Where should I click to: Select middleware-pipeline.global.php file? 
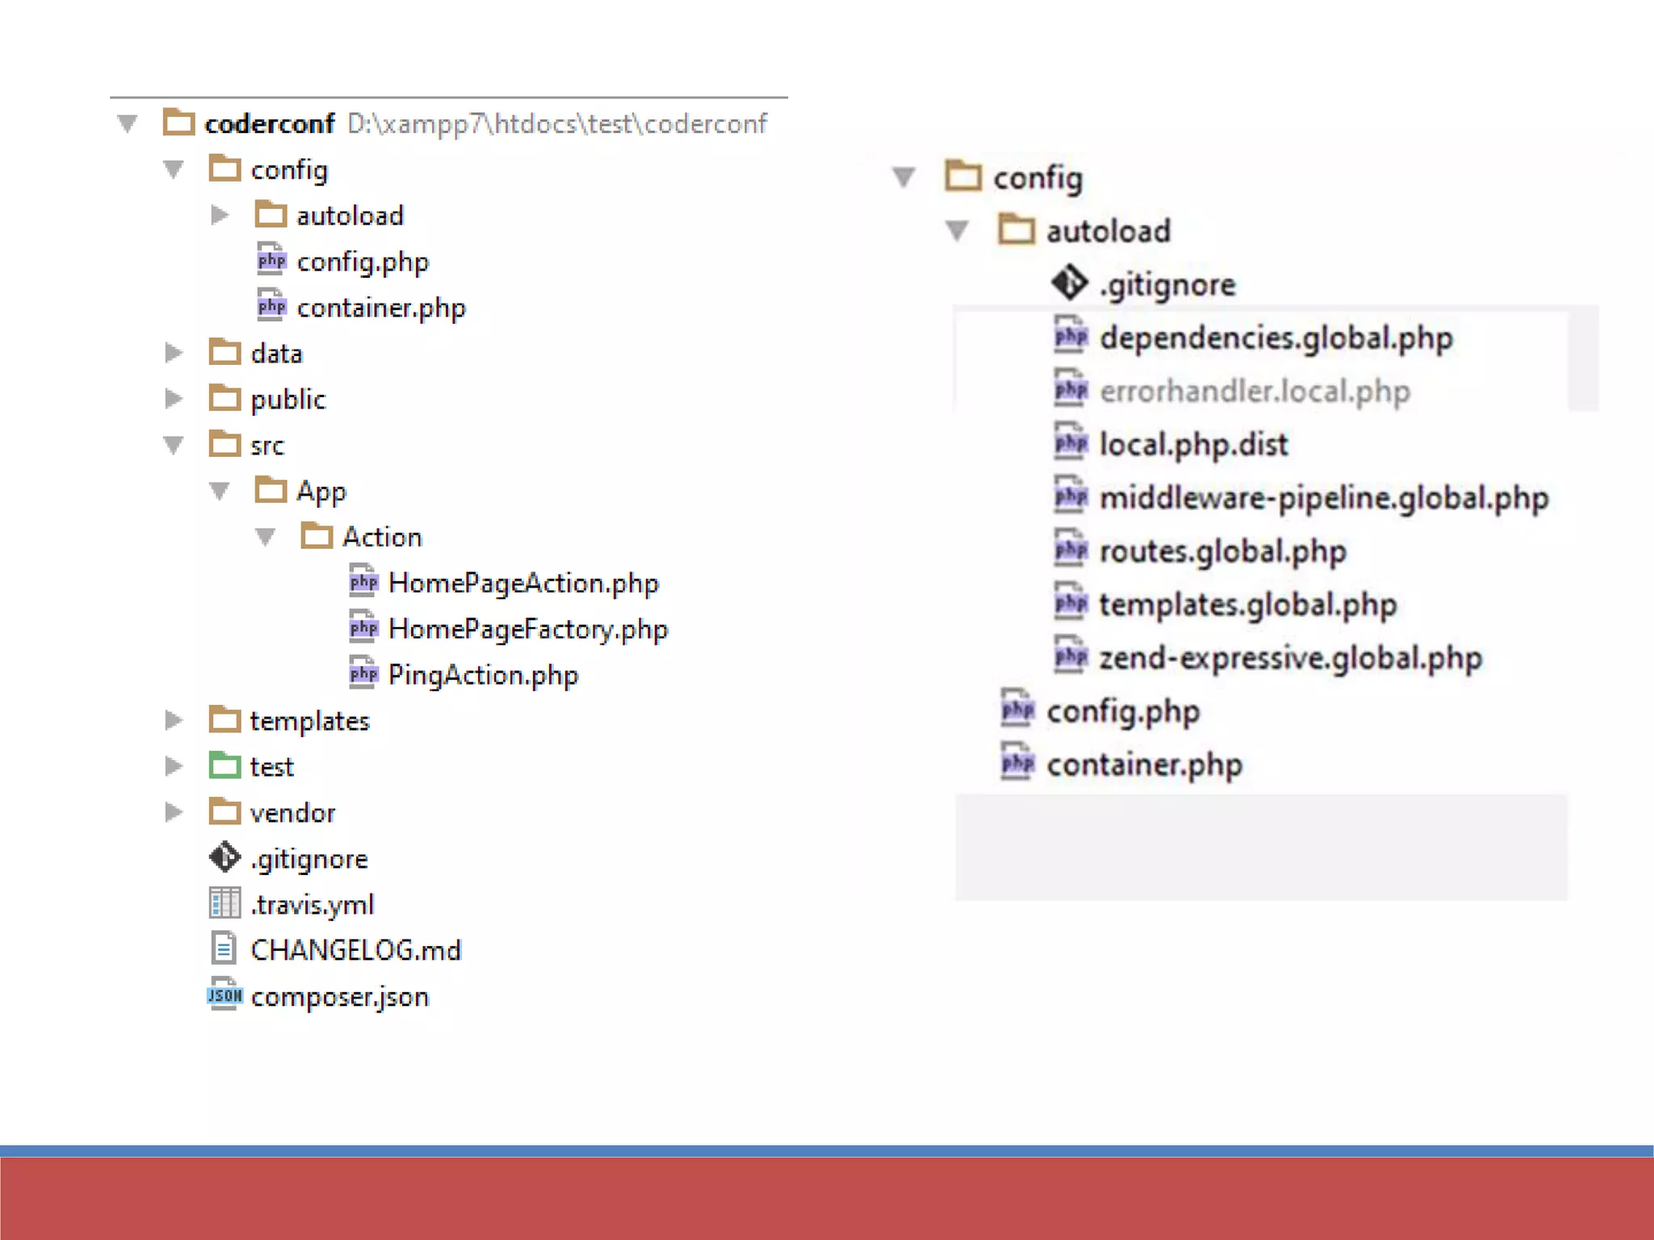[1323, 497]
